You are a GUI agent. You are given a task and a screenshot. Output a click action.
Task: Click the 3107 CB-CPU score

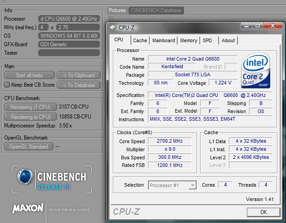[73, 107]
